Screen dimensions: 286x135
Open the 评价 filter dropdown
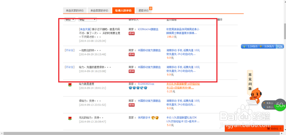tap(70, 19)
